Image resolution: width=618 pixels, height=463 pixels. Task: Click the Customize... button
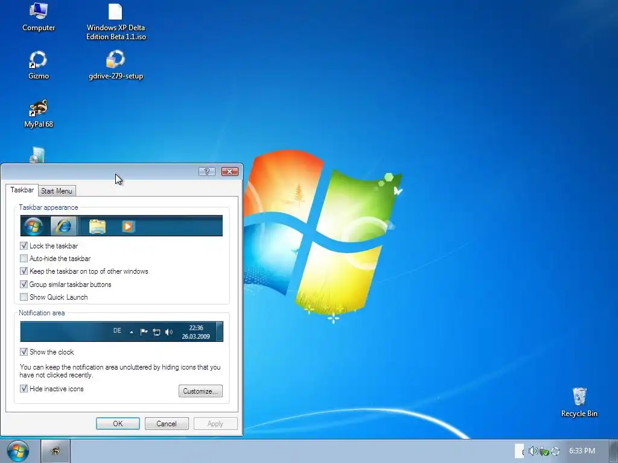[x=200, y=391]
